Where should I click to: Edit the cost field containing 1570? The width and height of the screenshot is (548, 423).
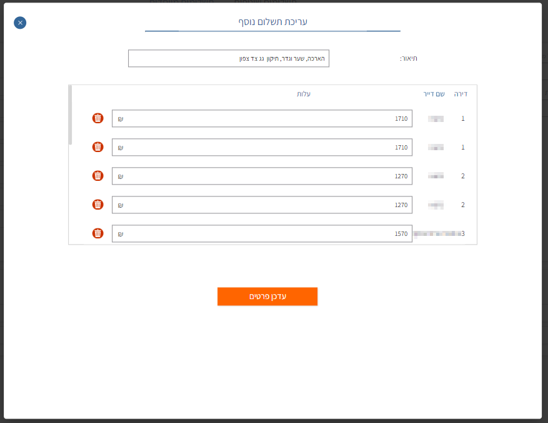coord(262,233)
